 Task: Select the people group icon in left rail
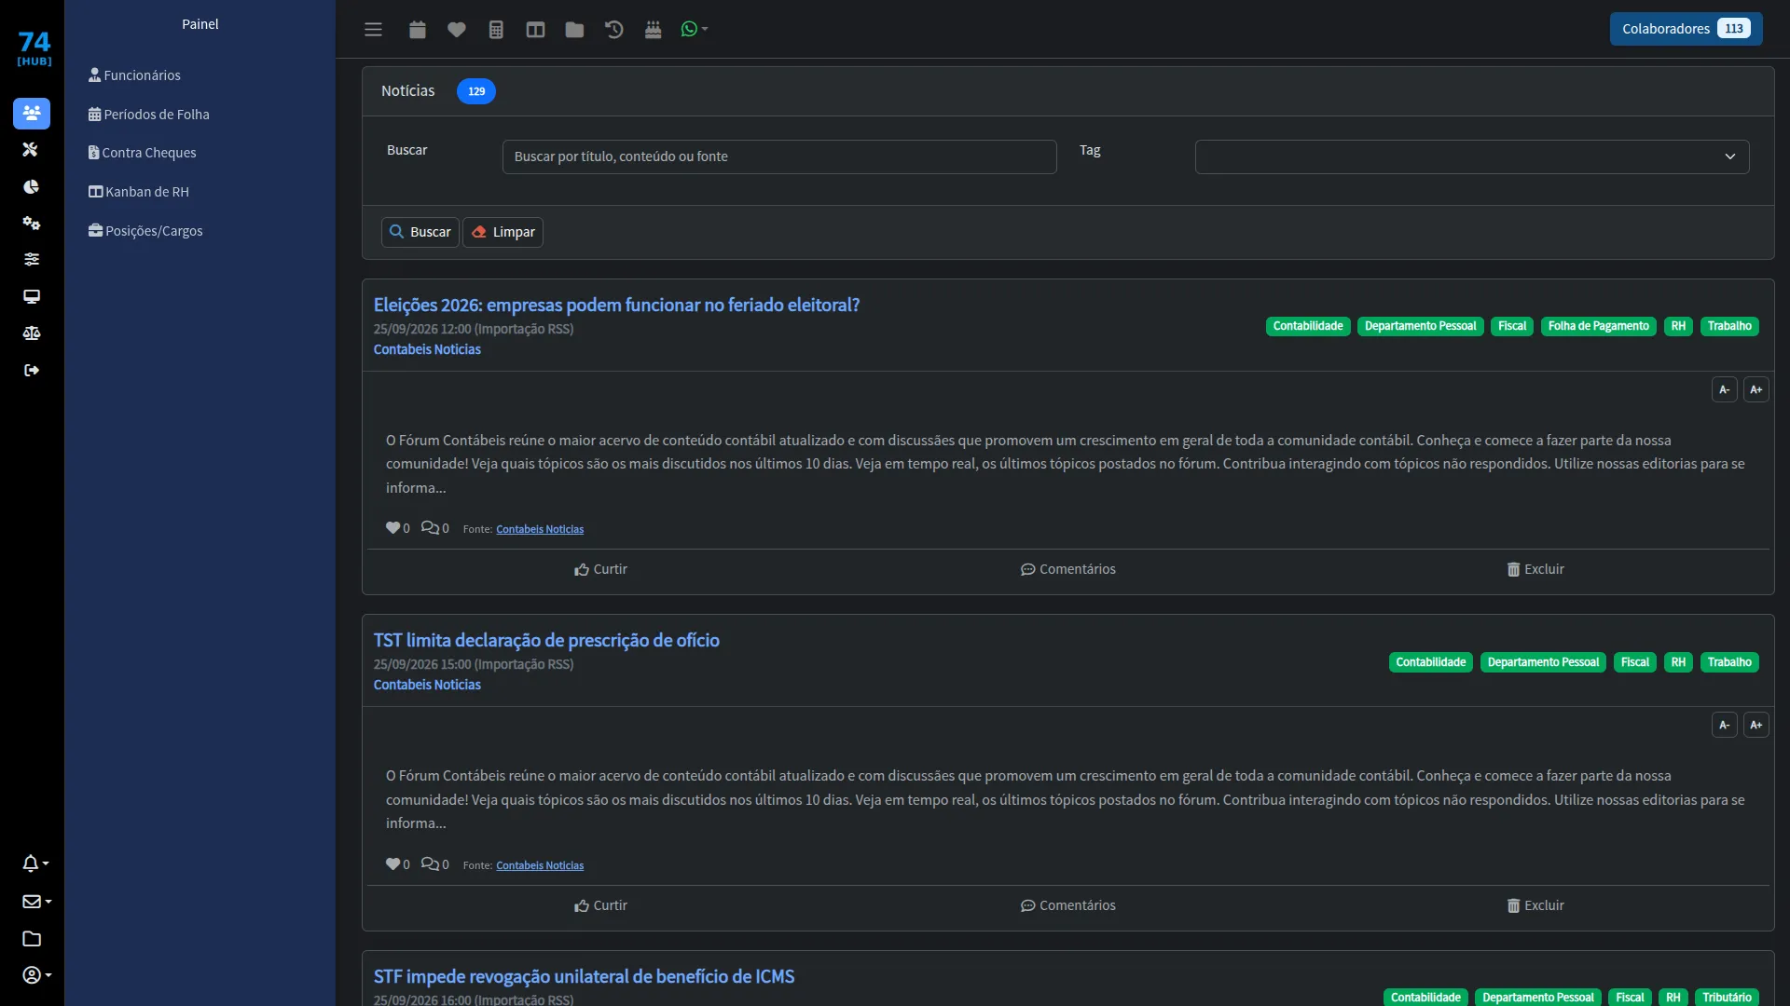(x=32, y=113)
